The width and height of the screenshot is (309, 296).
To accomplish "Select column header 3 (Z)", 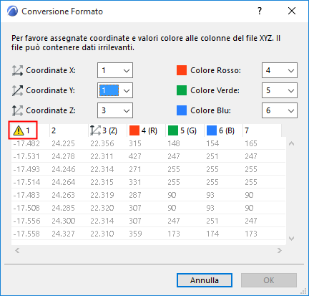I will 107,130.
